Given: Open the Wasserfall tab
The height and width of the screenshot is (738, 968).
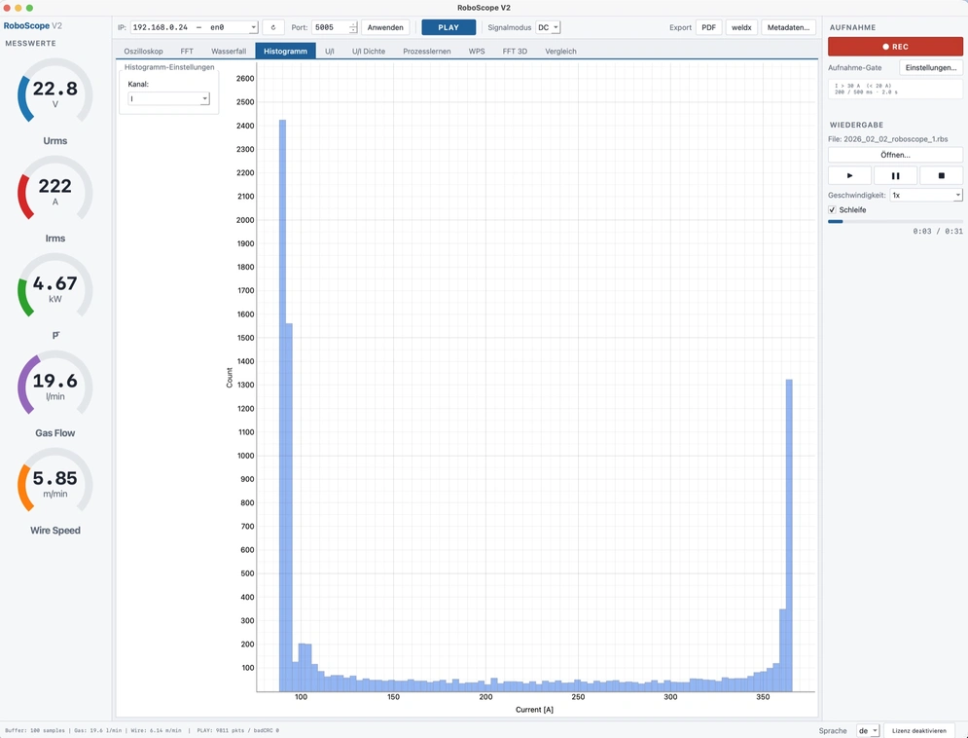Looking at the screenshot, I should [x=229, y=52].
